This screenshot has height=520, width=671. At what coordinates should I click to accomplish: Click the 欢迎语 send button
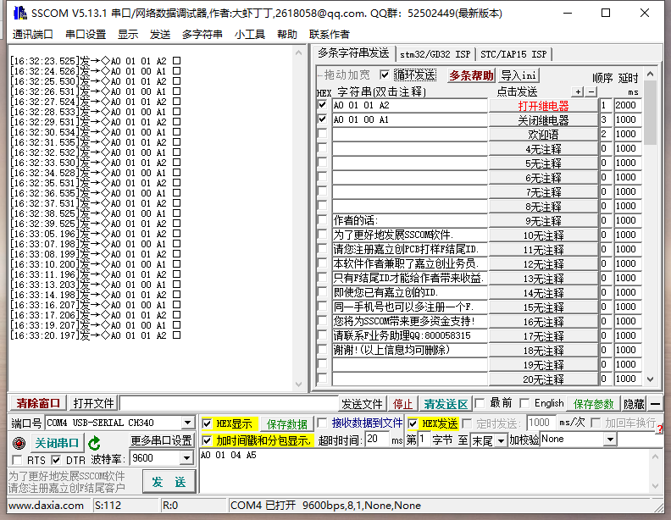click(x=543, y=135)
